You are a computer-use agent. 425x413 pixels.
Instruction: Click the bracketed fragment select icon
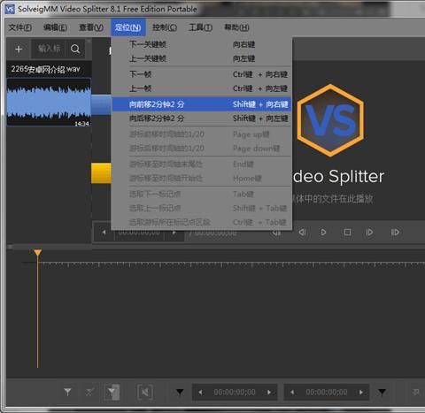(x=145, y=392)
